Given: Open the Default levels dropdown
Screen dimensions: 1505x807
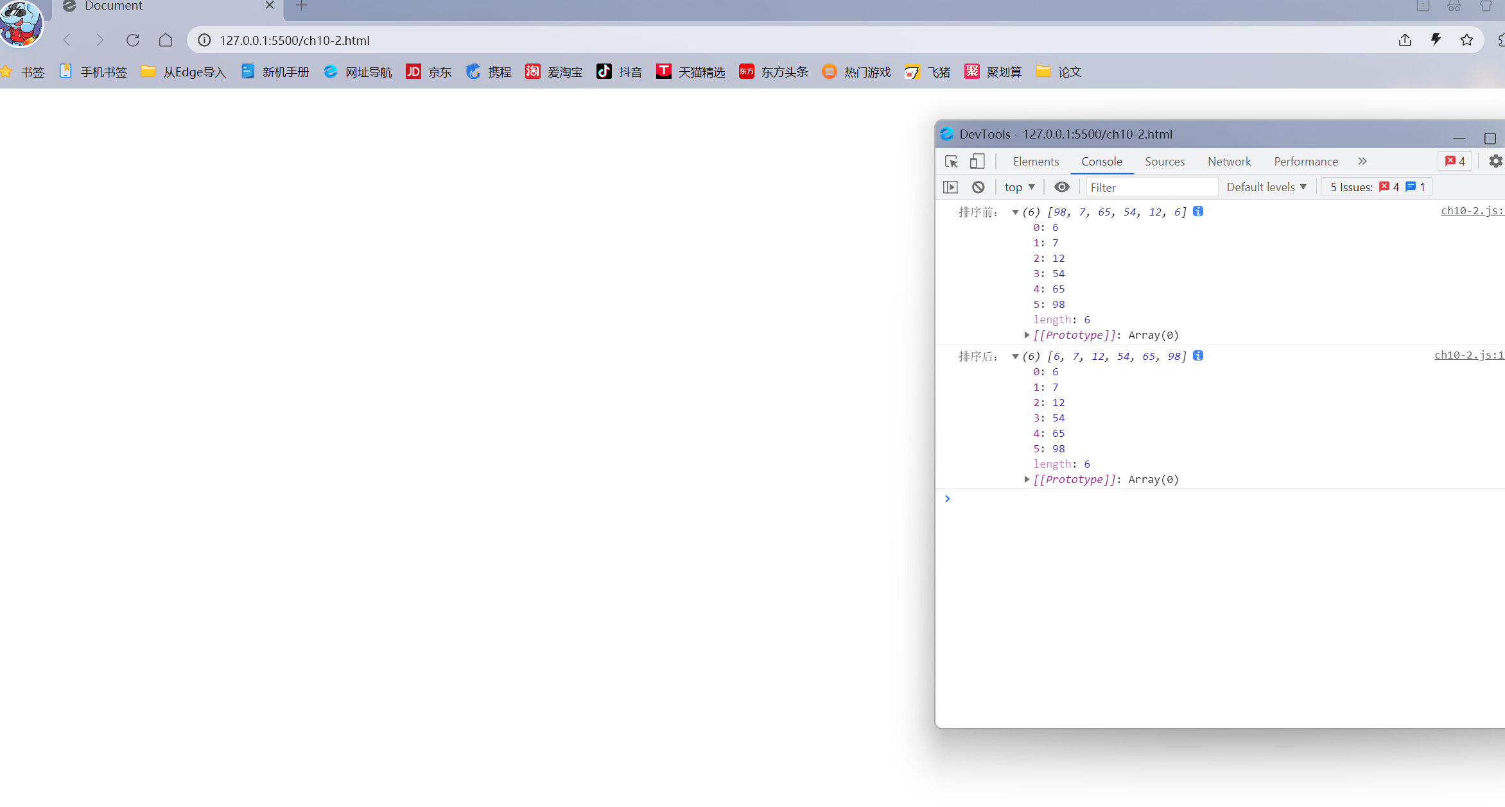Looking at the screenshot, I should click(1266, 187).
